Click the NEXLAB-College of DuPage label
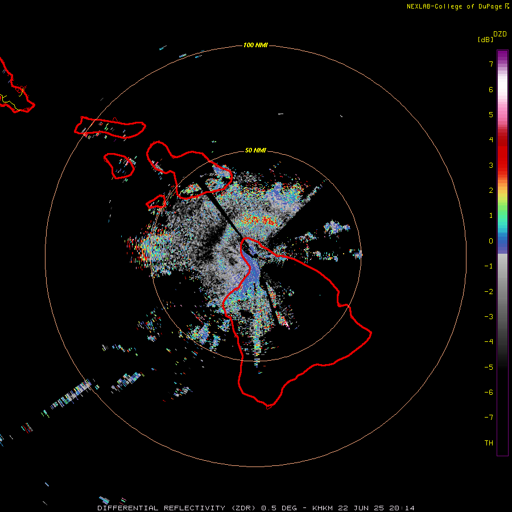 454,6
